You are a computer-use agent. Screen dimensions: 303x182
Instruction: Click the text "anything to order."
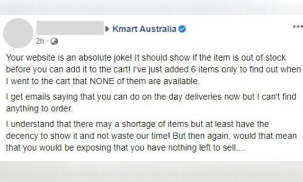coord(39,109)
